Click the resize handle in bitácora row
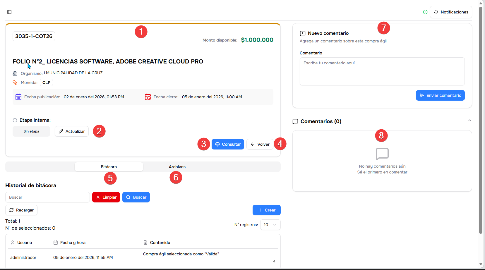Image resolution: width=485 pixels, height=270 pixels. pyautogui.click(x=274, y=261)
